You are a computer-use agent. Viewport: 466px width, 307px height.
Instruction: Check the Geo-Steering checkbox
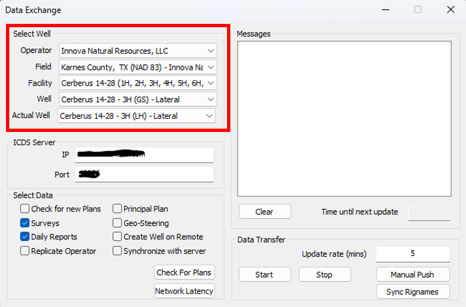point(117,223)
